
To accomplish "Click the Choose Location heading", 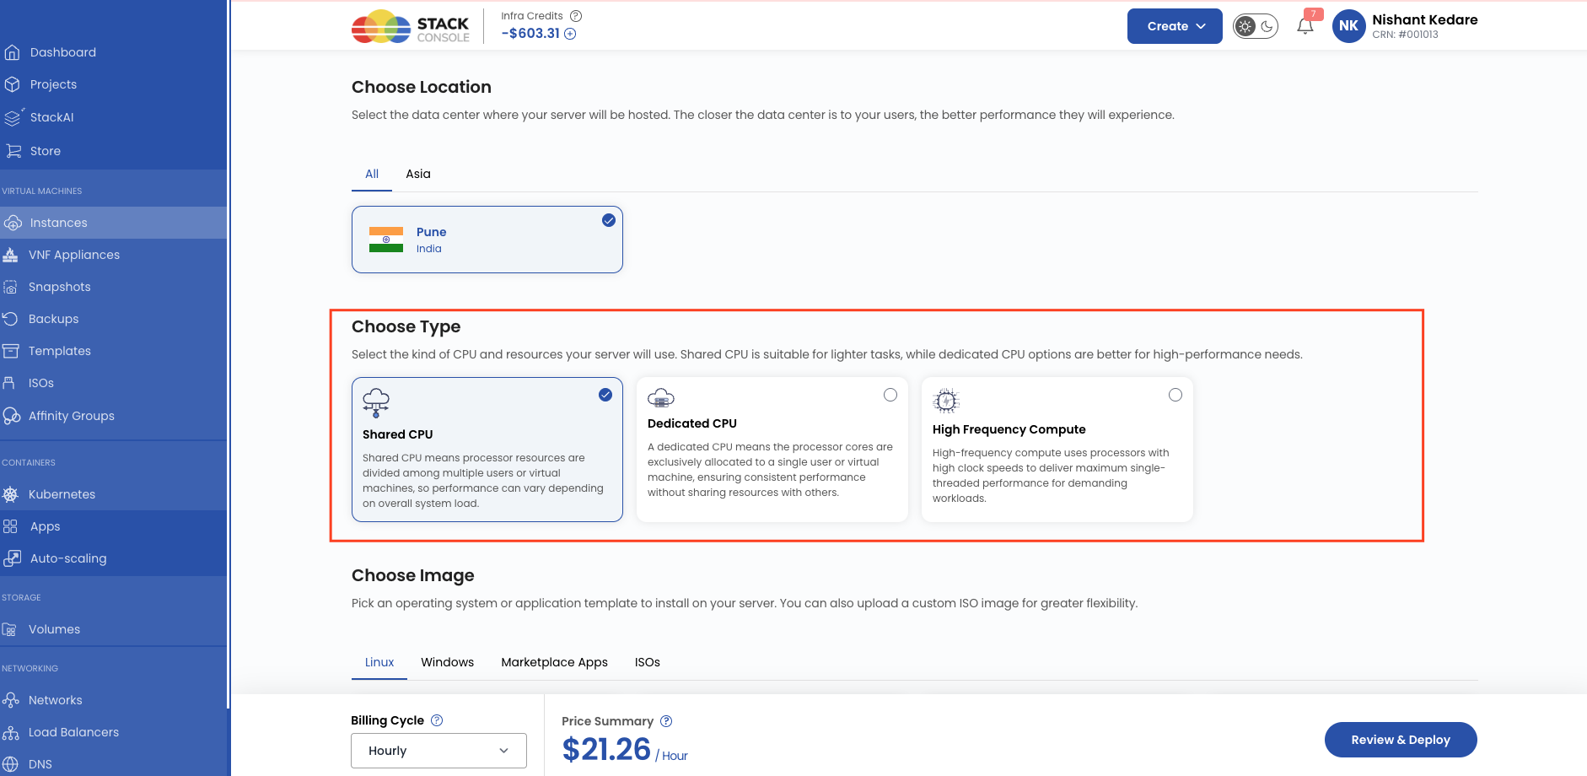I will 422,87.
